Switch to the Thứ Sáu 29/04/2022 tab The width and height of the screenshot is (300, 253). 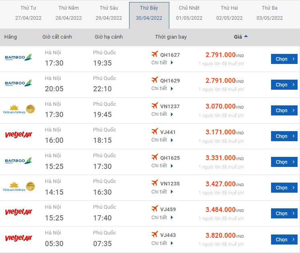click(109, 13)
